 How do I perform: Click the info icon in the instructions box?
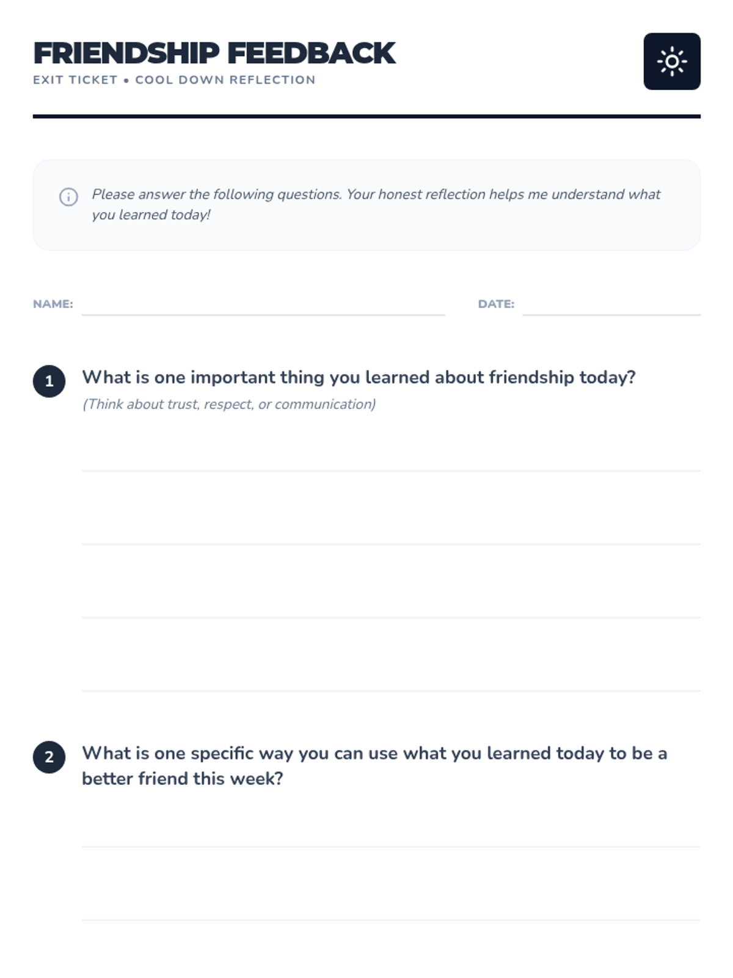[68, 197]
